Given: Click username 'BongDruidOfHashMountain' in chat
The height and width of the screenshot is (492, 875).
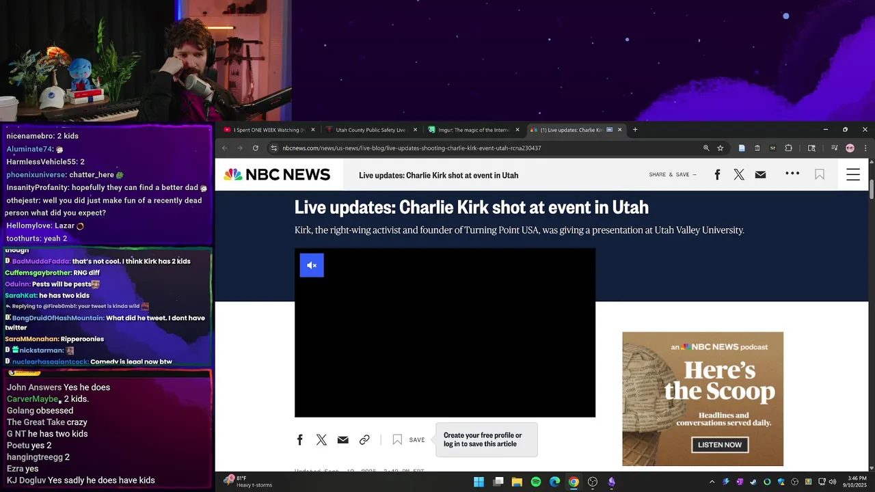Looking at the screenshot, I should point(58,318).
